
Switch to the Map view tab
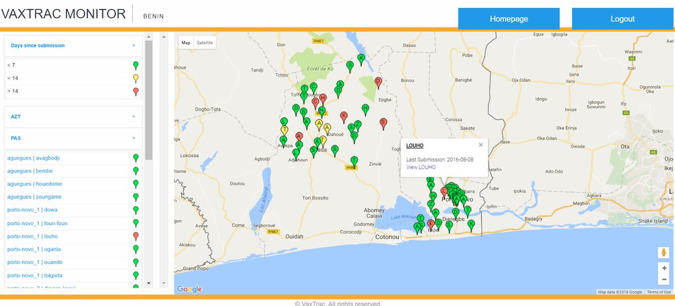coord(186,43)
